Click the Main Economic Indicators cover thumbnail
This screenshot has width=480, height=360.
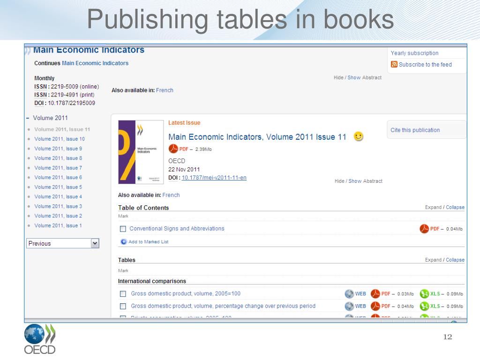point(141,152)
